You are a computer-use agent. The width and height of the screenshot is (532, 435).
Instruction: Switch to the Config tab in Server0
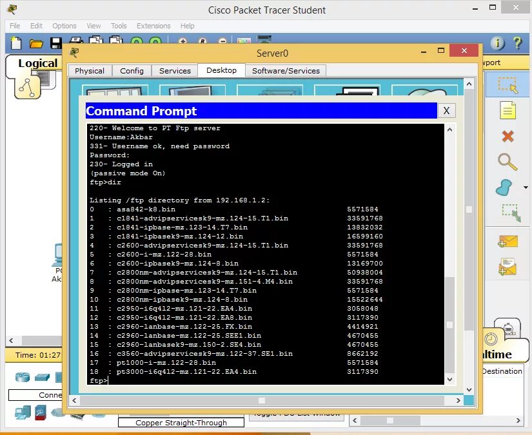pos(132,70)
